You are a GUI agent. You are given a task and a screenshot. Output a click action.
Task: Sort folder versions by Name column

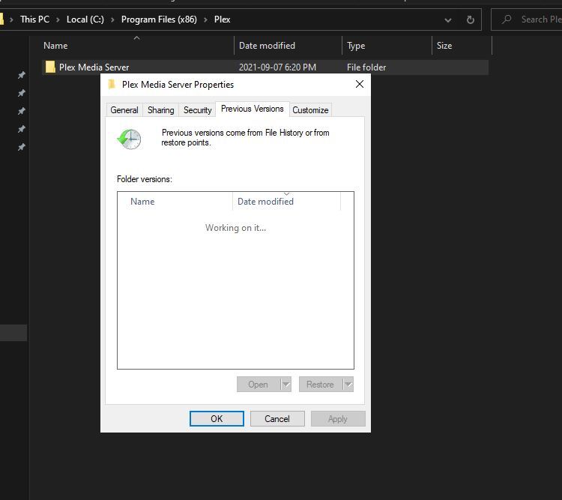(x=175, y=201)
